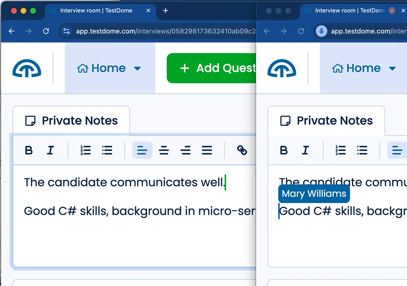Click inside the address bar URL field
The image size is (407, 286).
pos(161,31)
